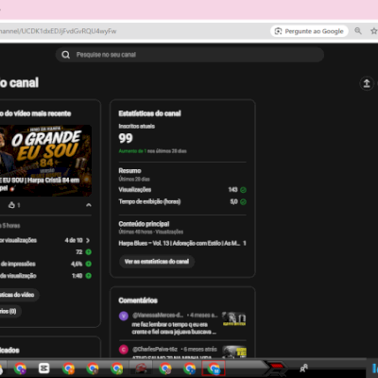Click the browser address bar URL

coord(59,31)
